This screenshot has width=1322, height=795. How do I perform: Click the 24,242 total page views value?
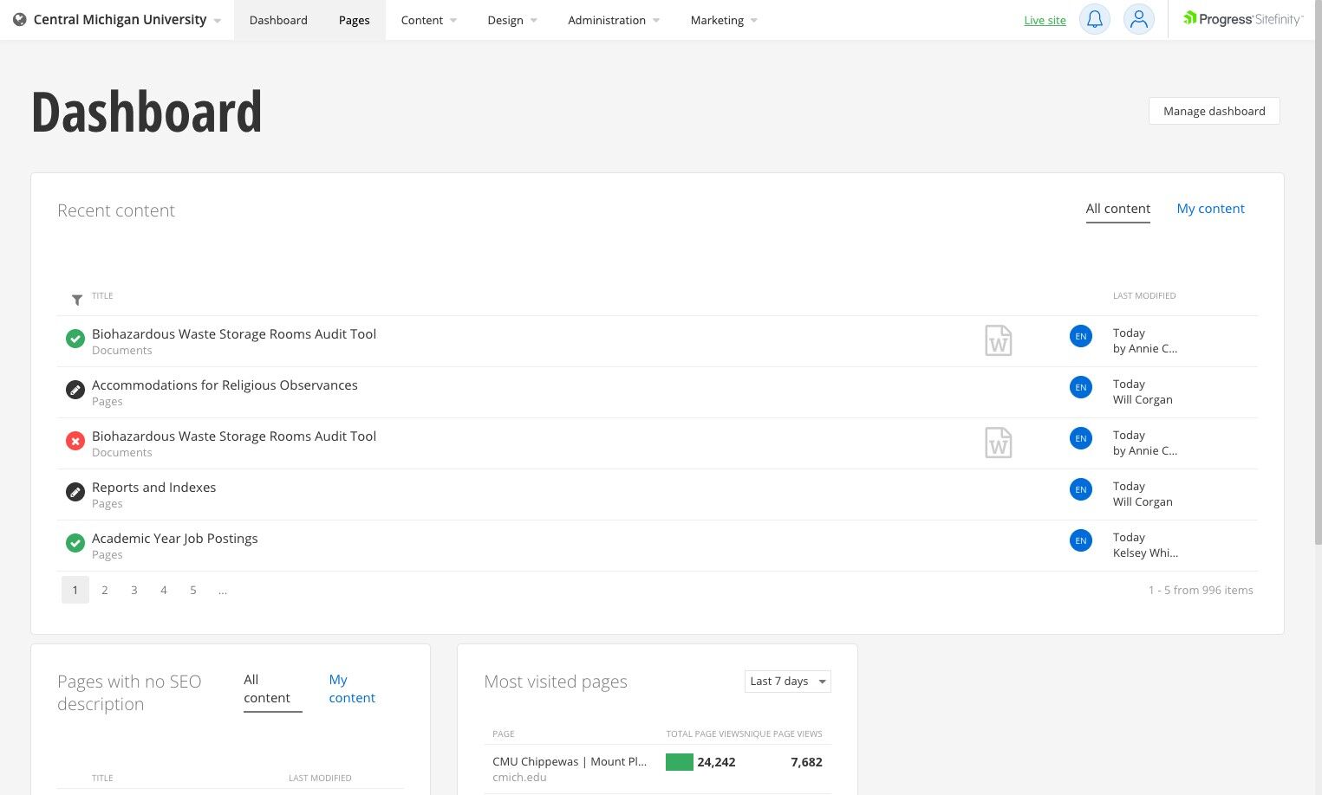(716, 762)
